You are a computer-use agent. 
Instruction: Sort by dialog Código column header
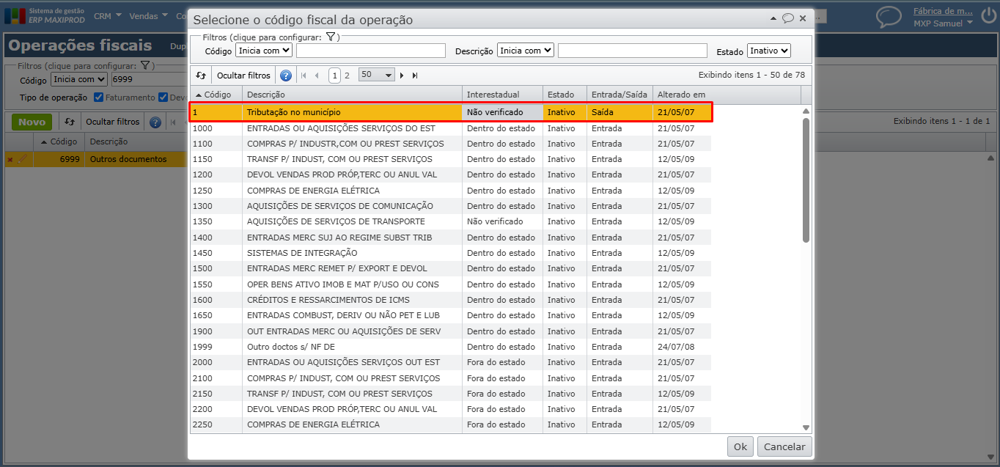pos(216,95)
